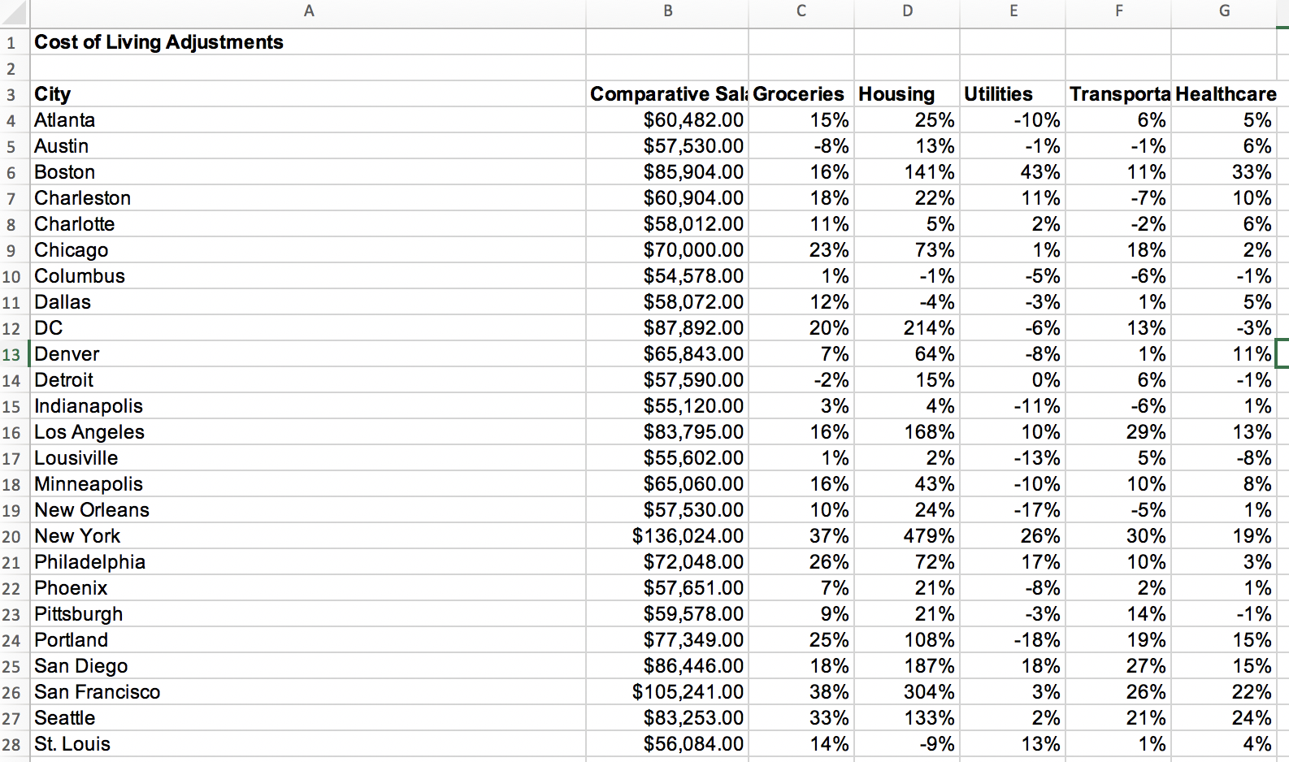The height and width of the screenshot is (762, 1289).
Task: Click column G header
Action: 1224,11
